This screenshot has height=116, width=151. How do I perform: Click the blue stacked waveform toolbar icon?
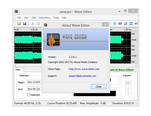click(x=131, y=23)
